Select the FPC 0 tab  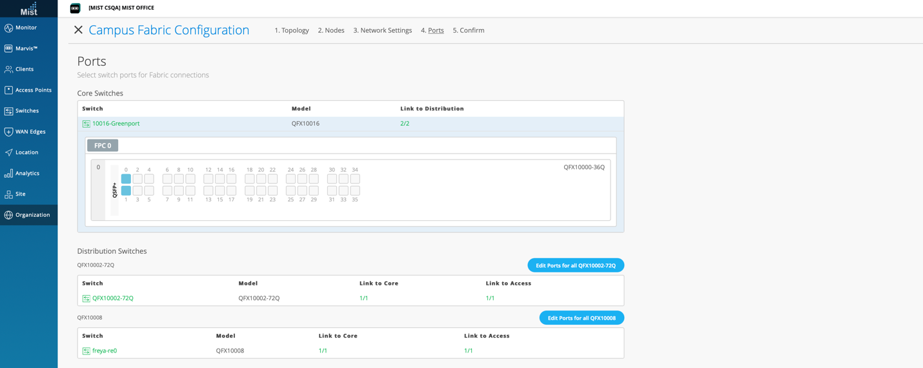point(103,146)
